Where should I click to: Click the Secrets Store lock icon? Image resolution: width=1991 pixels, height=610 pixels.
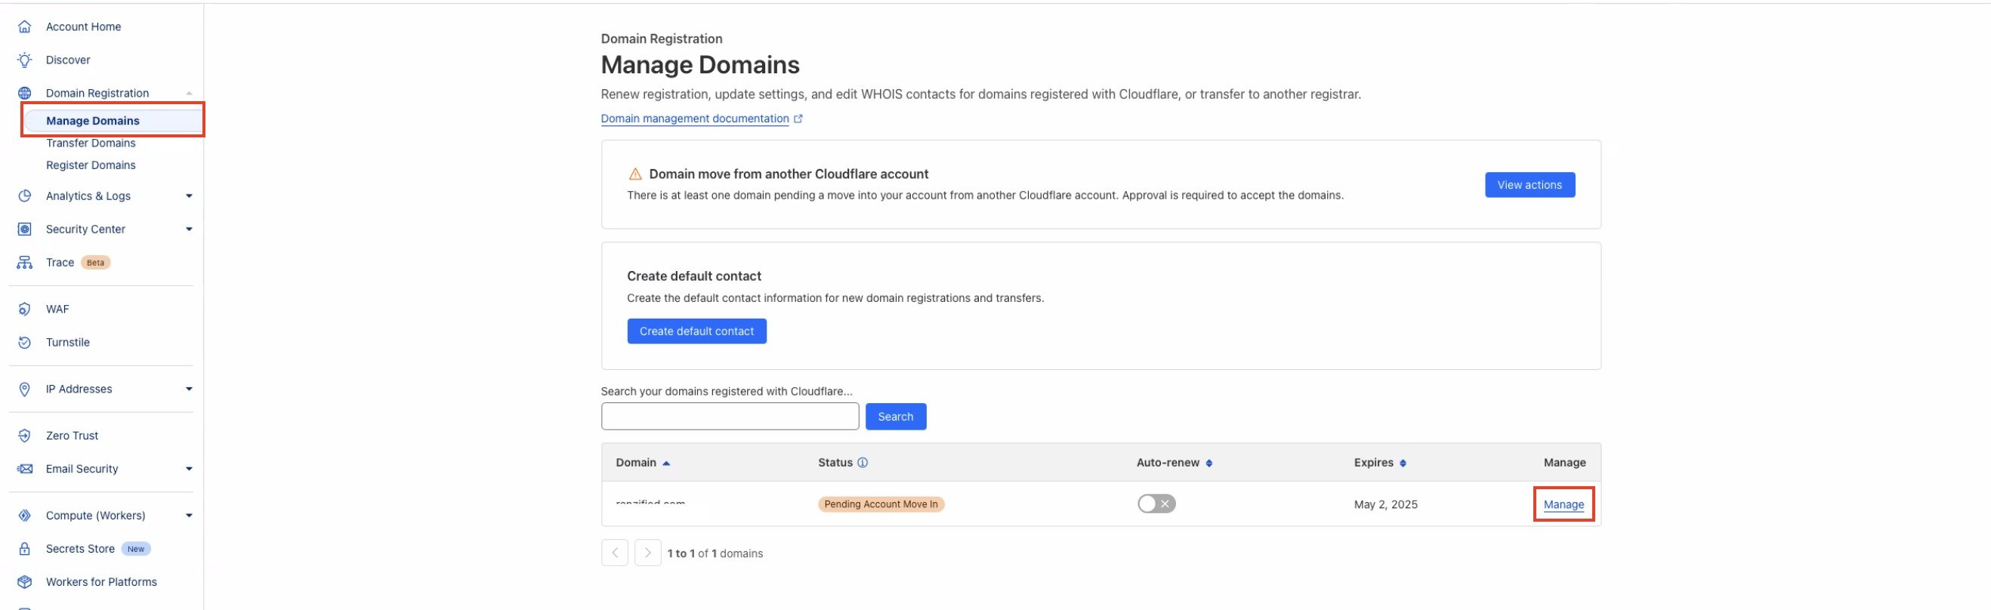[25, 549]
